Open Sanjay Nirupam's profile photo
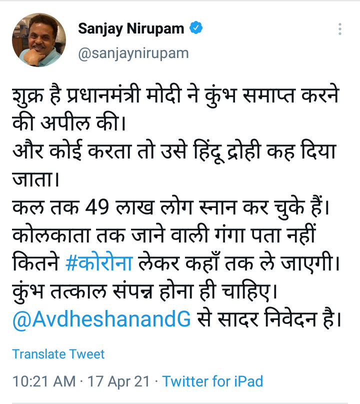 coord(38,40)
